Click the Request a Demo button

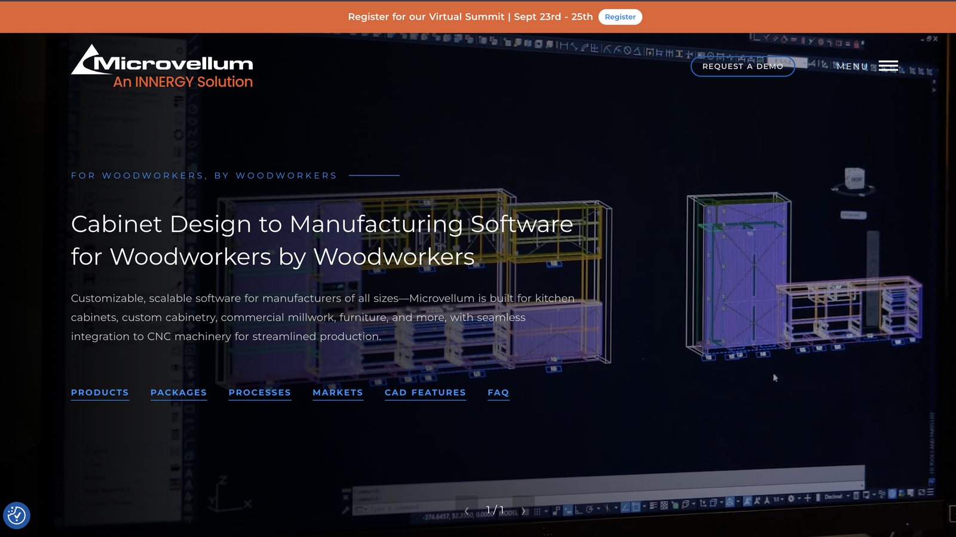click(x=743, y=66)
